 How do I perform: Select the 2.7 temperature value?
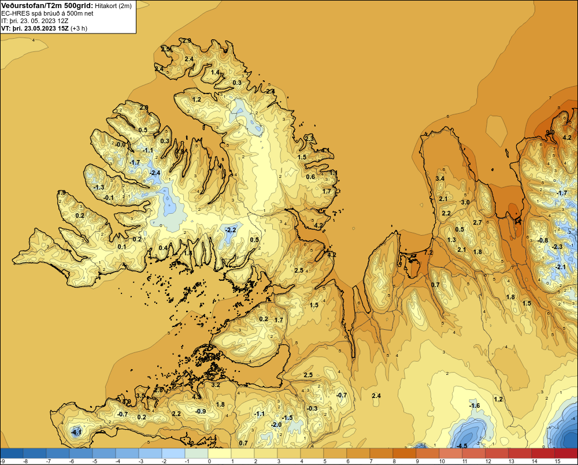tap(477, 222)
